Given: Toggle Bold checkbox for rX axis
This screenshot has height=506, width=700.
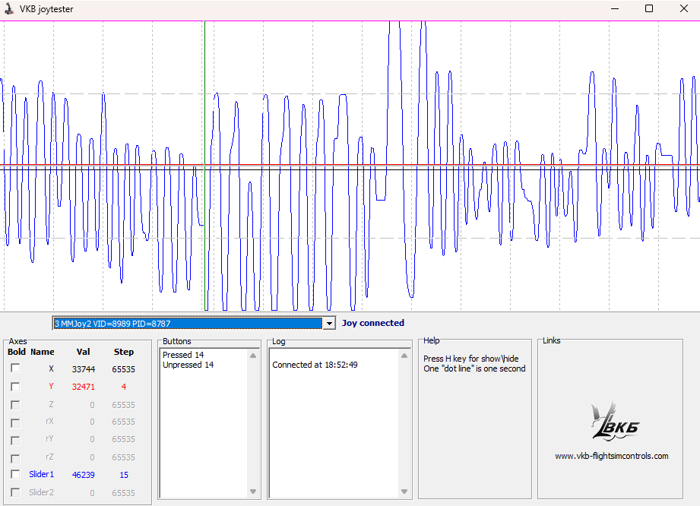Looking at the screenshot, I should tap(15, 422).
